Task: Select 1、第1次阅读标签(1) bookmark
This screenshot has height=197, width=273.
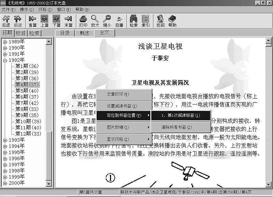Action: tap(181, 115)
